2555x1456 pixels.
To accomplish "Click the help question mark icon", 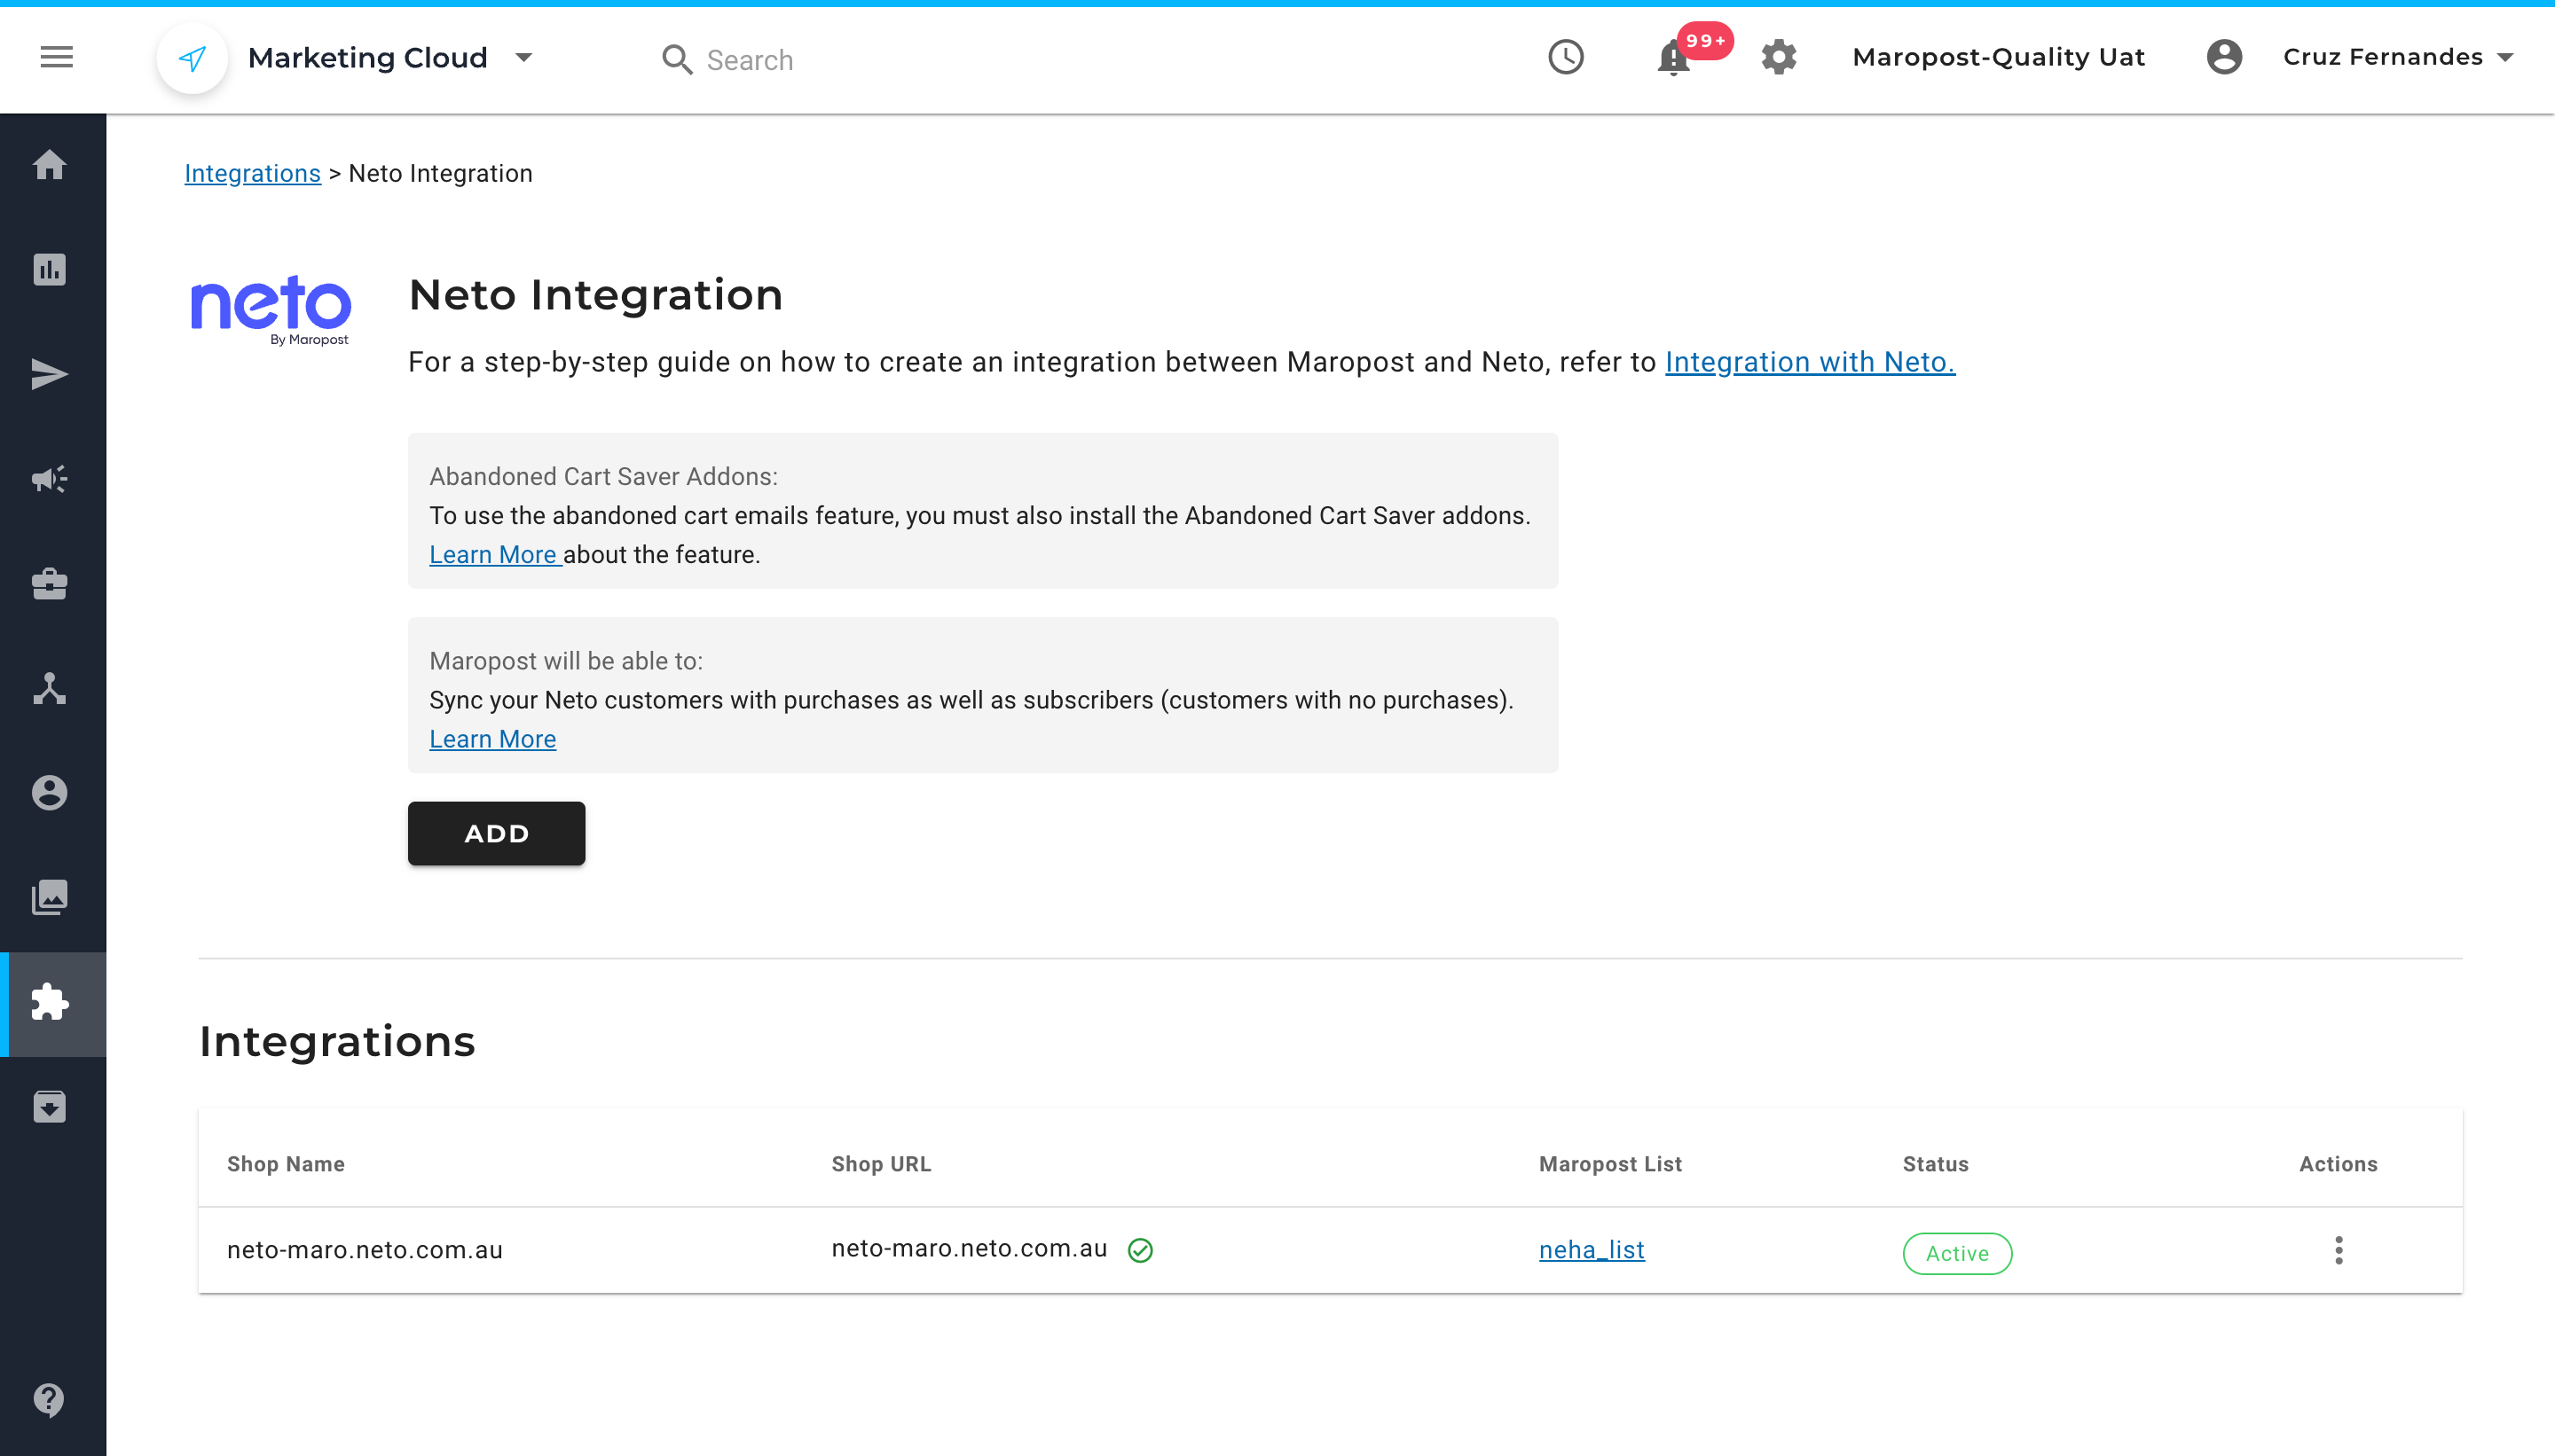I will pos(49,1399).
